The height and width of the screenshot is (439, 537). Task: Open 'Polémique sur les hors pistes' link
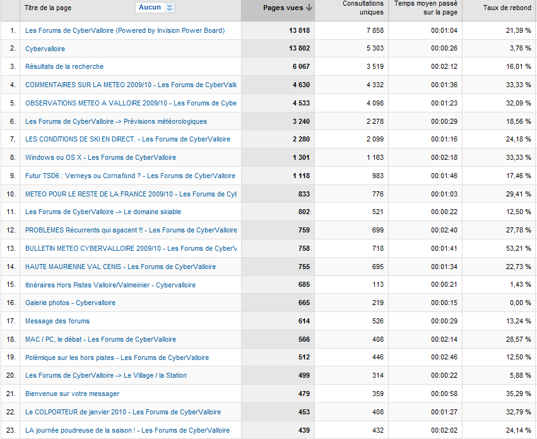click(x=117, y=358)
